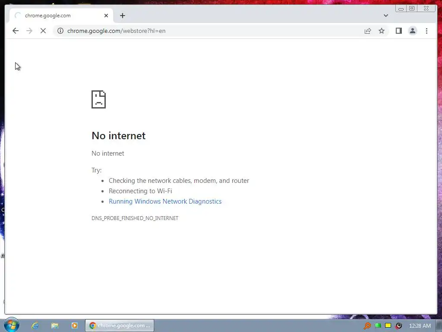442x332 pixels.
Task: Open the clock showing 12:28 AM
Action: (420, 326)
